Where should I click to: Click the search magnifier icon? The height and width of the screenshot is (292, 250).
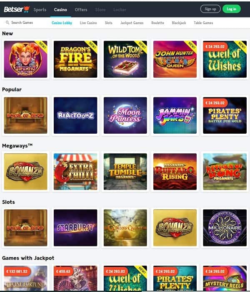click(x=7, y=23)
